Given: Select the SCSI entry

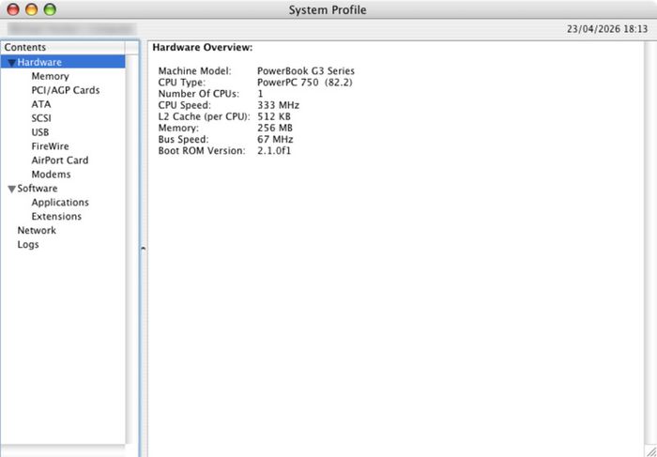Looking at the screenshot, I should (41, 118).
